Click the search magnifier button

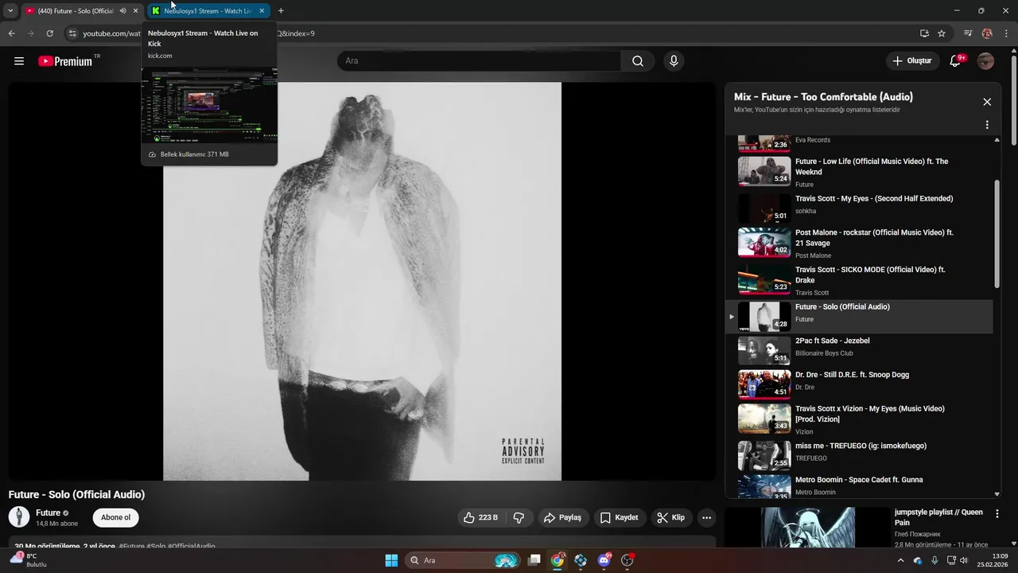[x=638, y=61]
